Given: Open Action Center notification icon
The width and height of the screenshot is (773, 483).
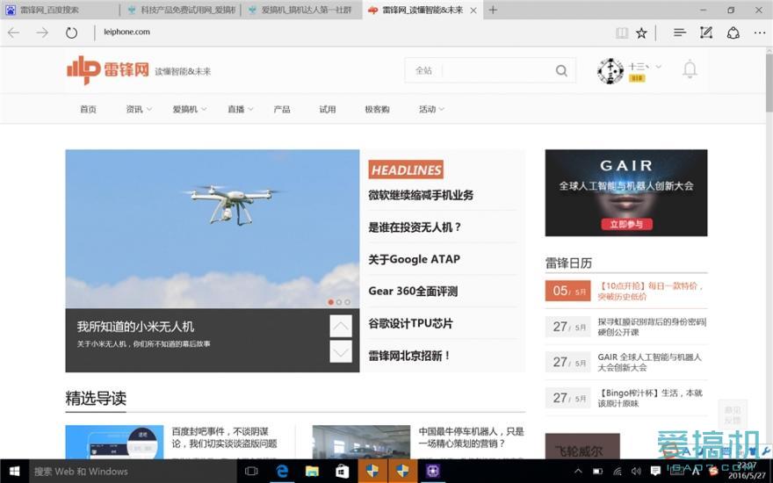Looking at the screenshot, I should point(655,472).
